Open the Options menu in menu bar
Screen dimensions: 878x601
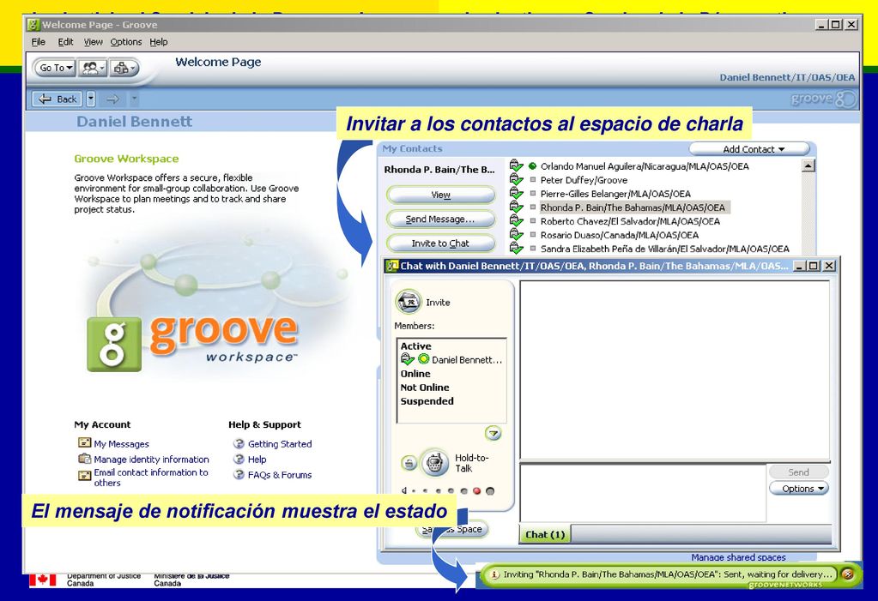click(x=126, y=42)
